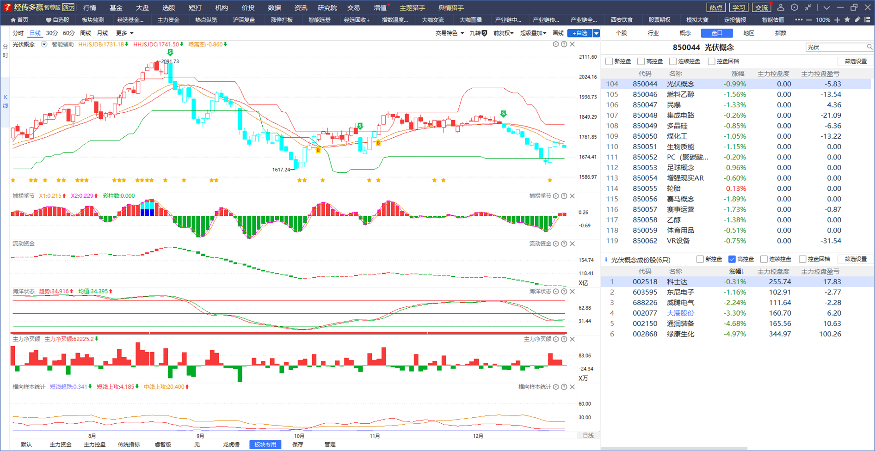The height and width of the screenshot is (451, 875).
Task: Click the zoom in plus icon next to 100%
Action: 837,20
